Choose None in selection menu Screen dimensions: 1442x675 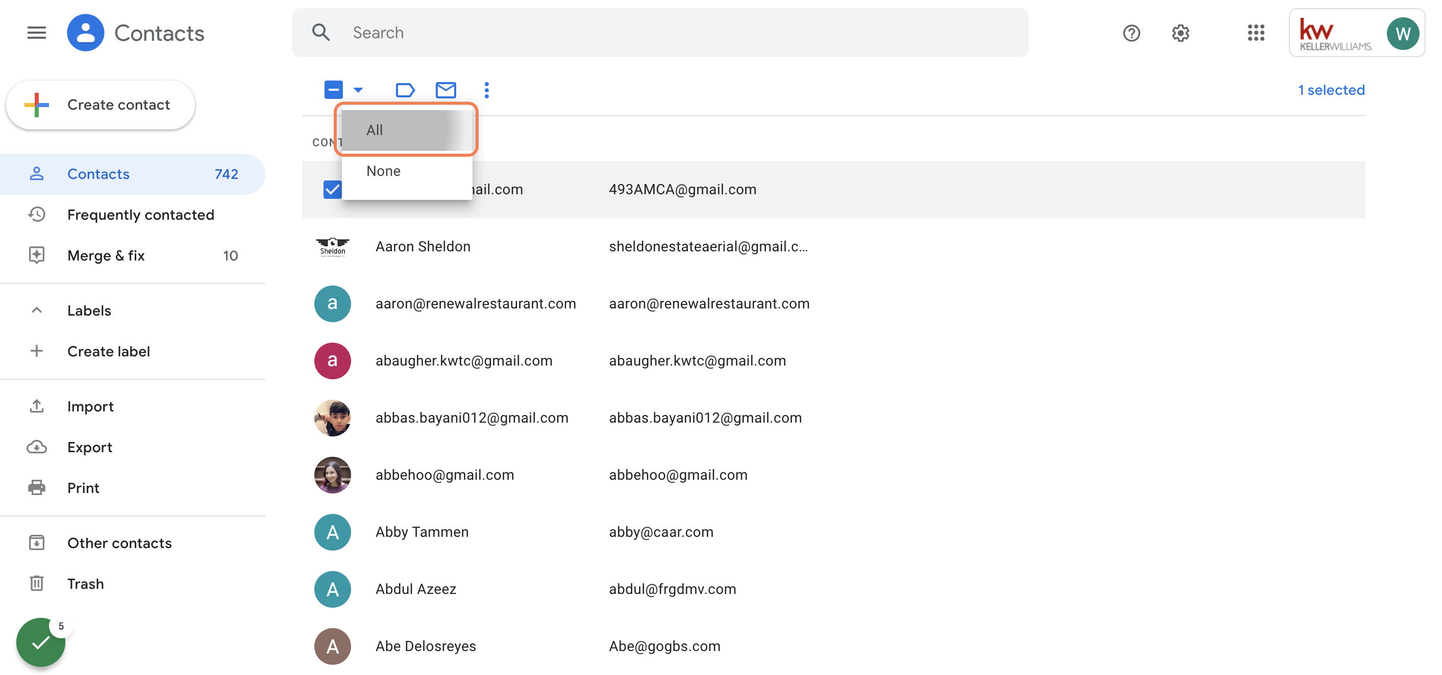click(407, 171)
